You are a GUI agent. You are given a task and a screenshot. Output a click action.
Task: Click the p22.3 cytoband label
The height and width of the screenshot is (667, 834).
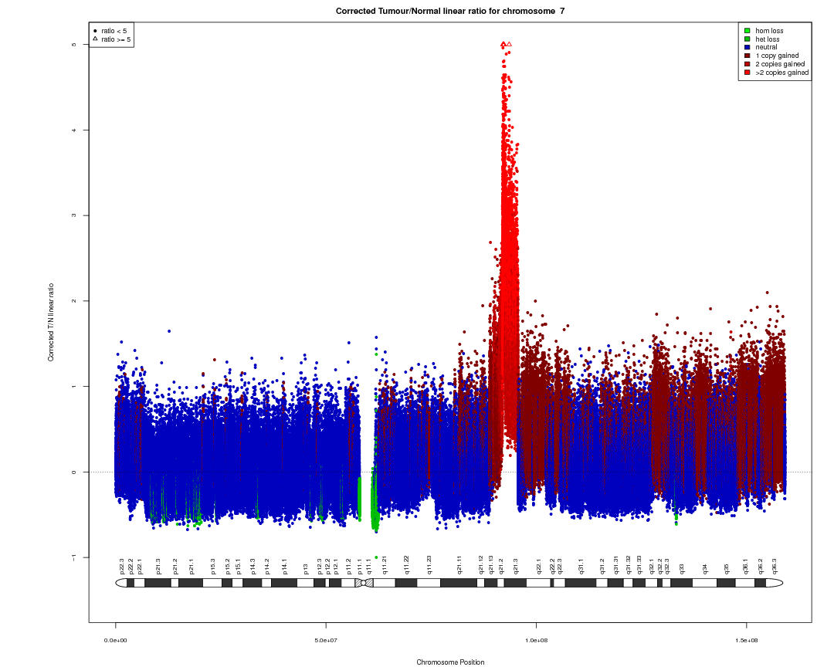click(x=122, y=567)
